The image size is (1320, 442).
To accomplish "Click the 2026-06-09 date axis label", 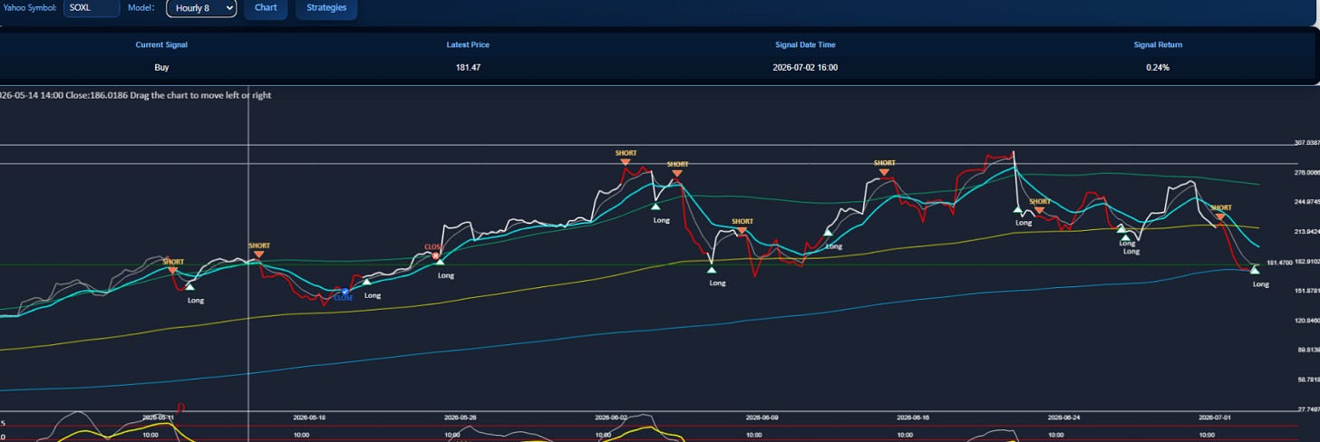I will click(x=762, y=418).
